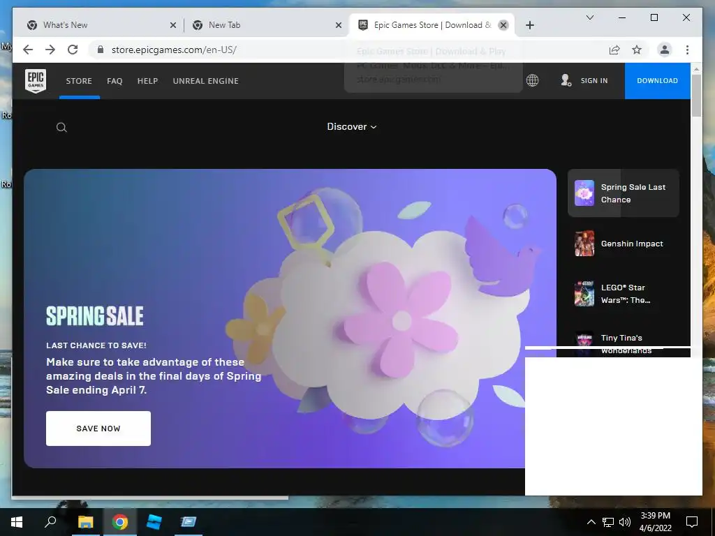The image size is (715, 536).
Task: Click the blue tilted-square taskbar icon
Action: click(154, 522)
